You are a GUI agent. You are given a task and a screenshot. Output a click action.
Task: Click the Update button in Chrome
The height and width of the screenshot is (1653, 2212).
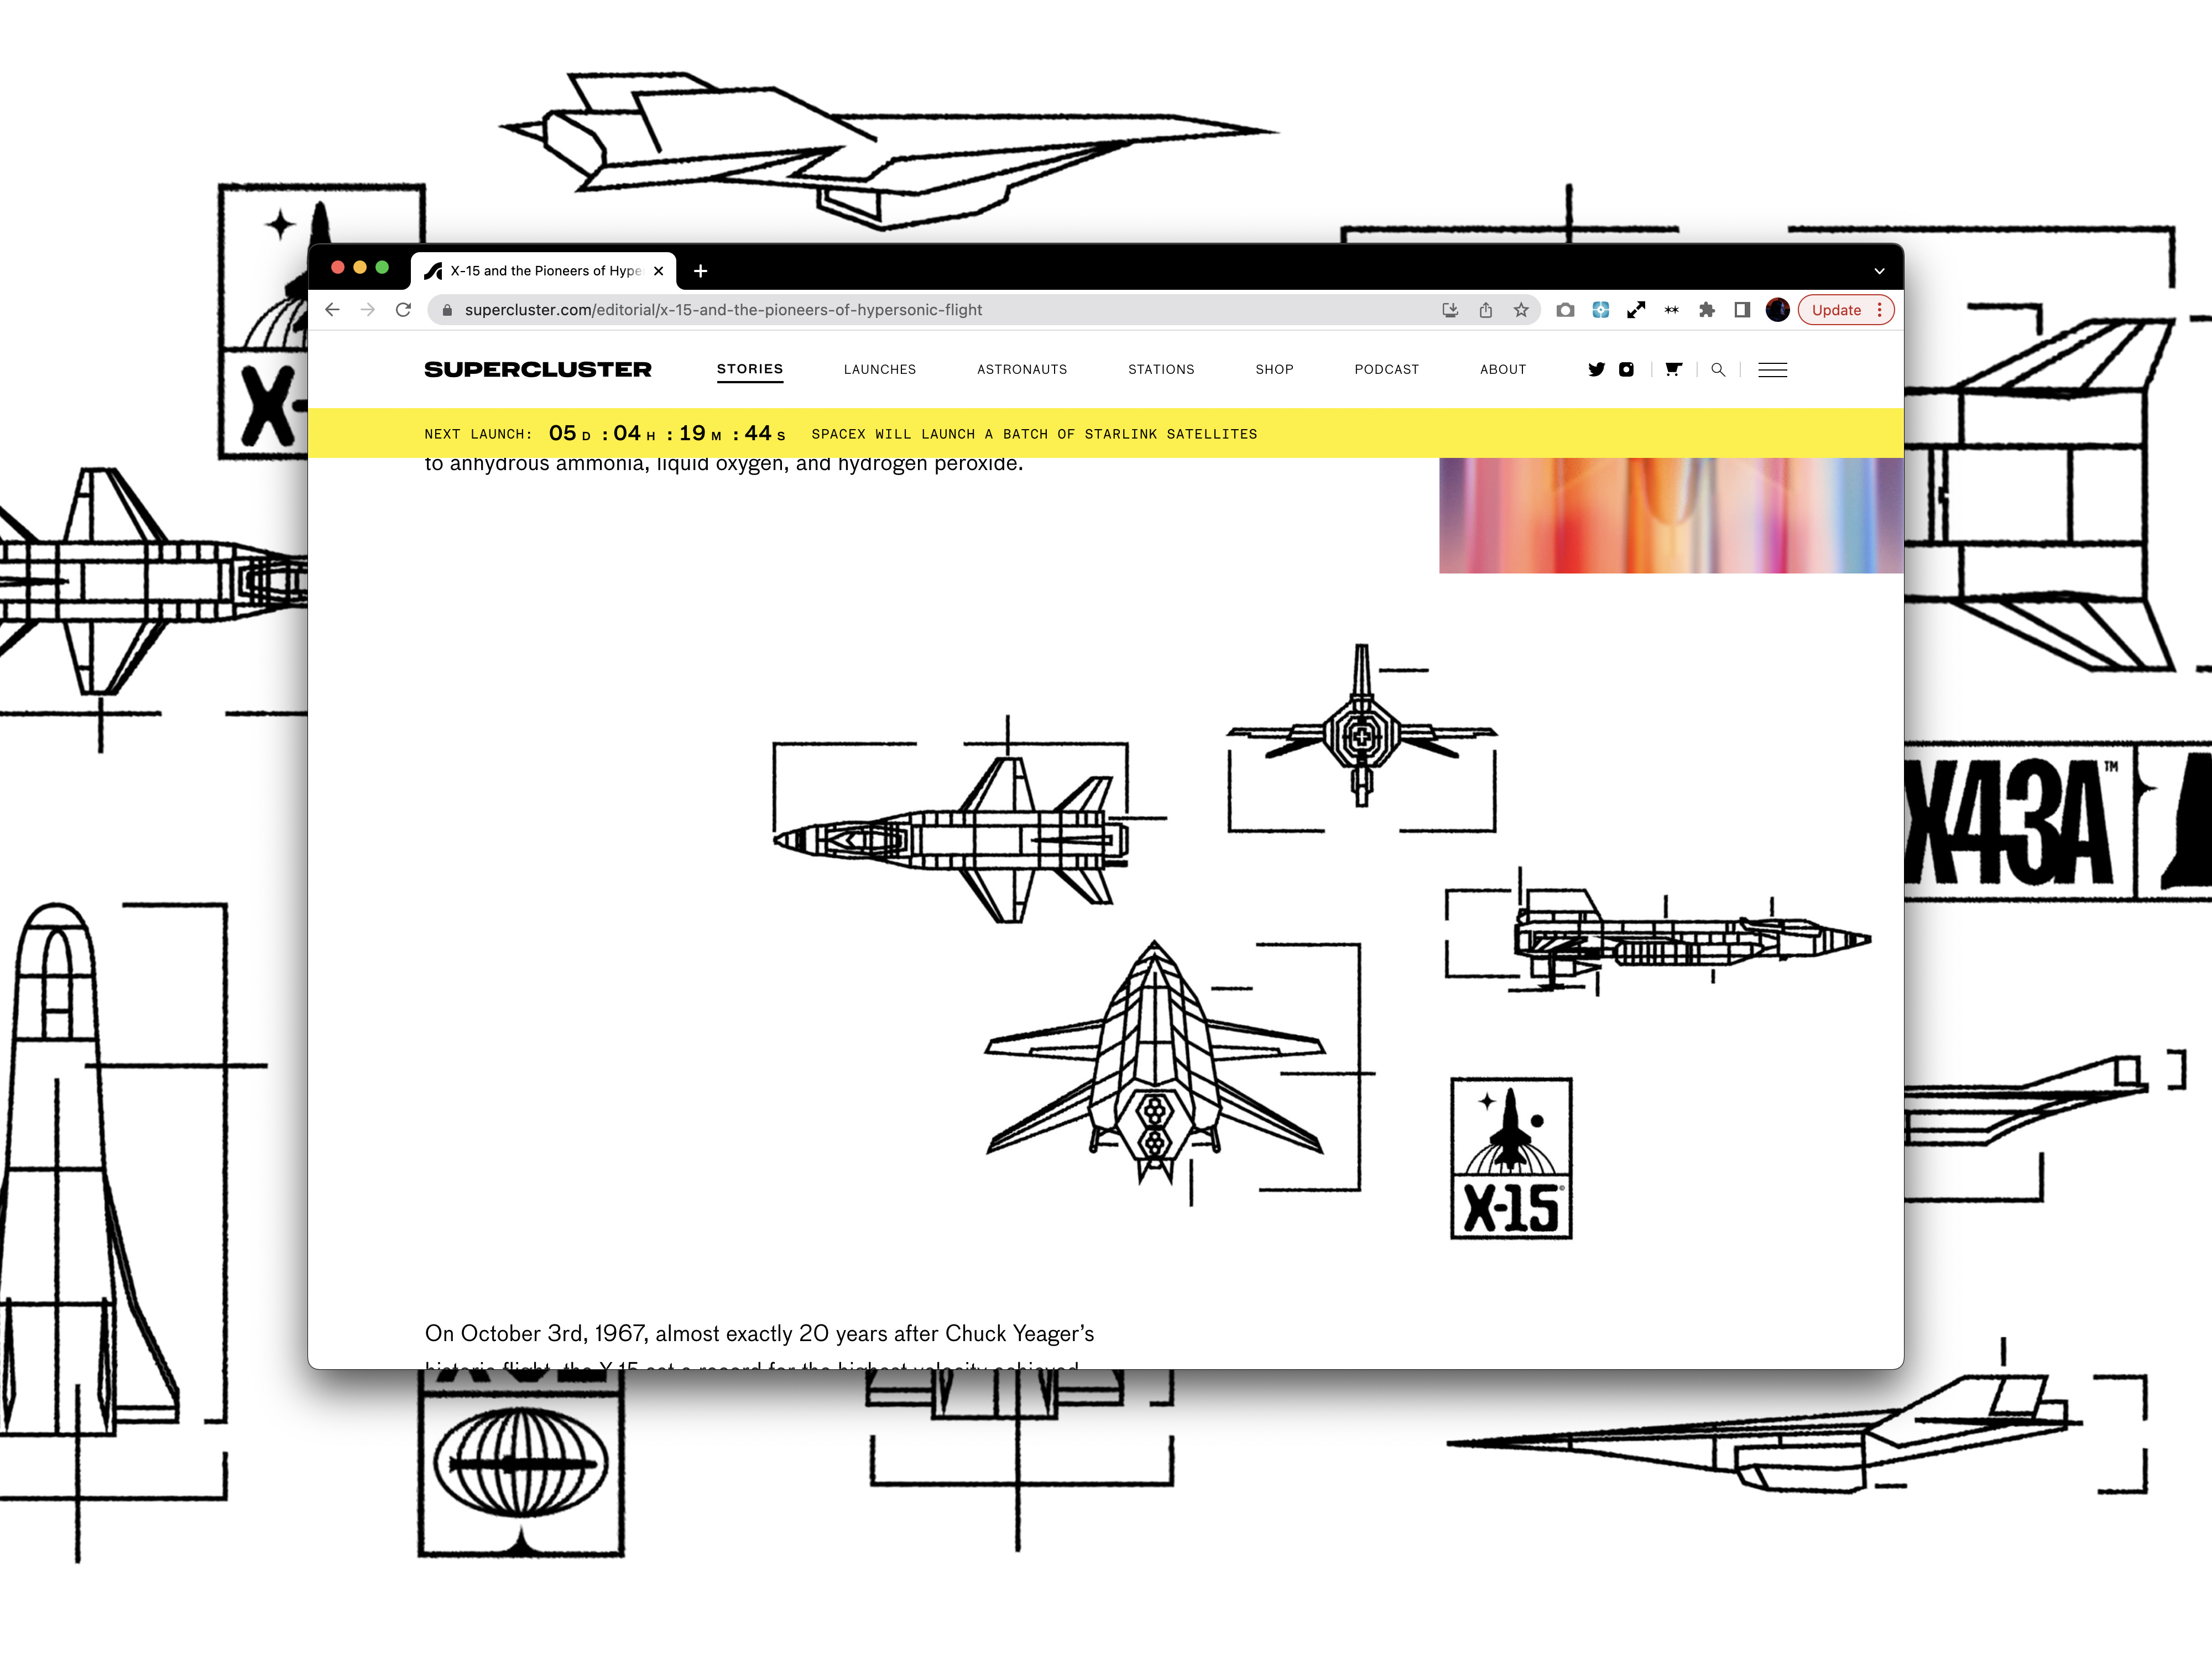(x=1836, y=310)
